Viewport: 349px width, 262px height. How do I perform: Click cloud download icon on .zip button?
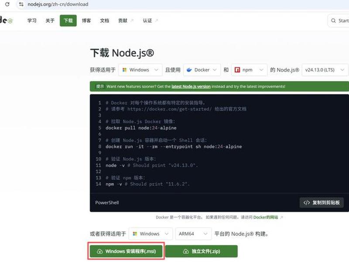186,252
